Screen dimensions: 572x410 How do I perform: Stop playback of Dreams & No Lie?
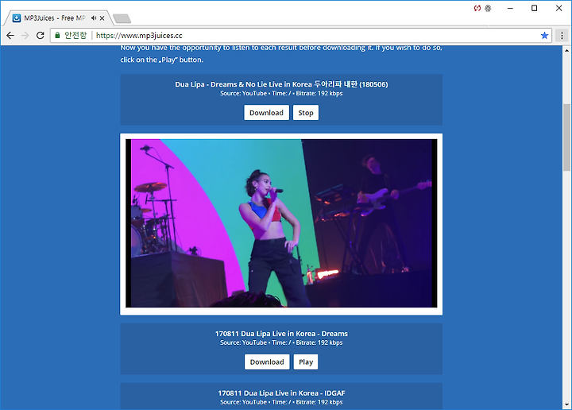click(x=306, y=113)
